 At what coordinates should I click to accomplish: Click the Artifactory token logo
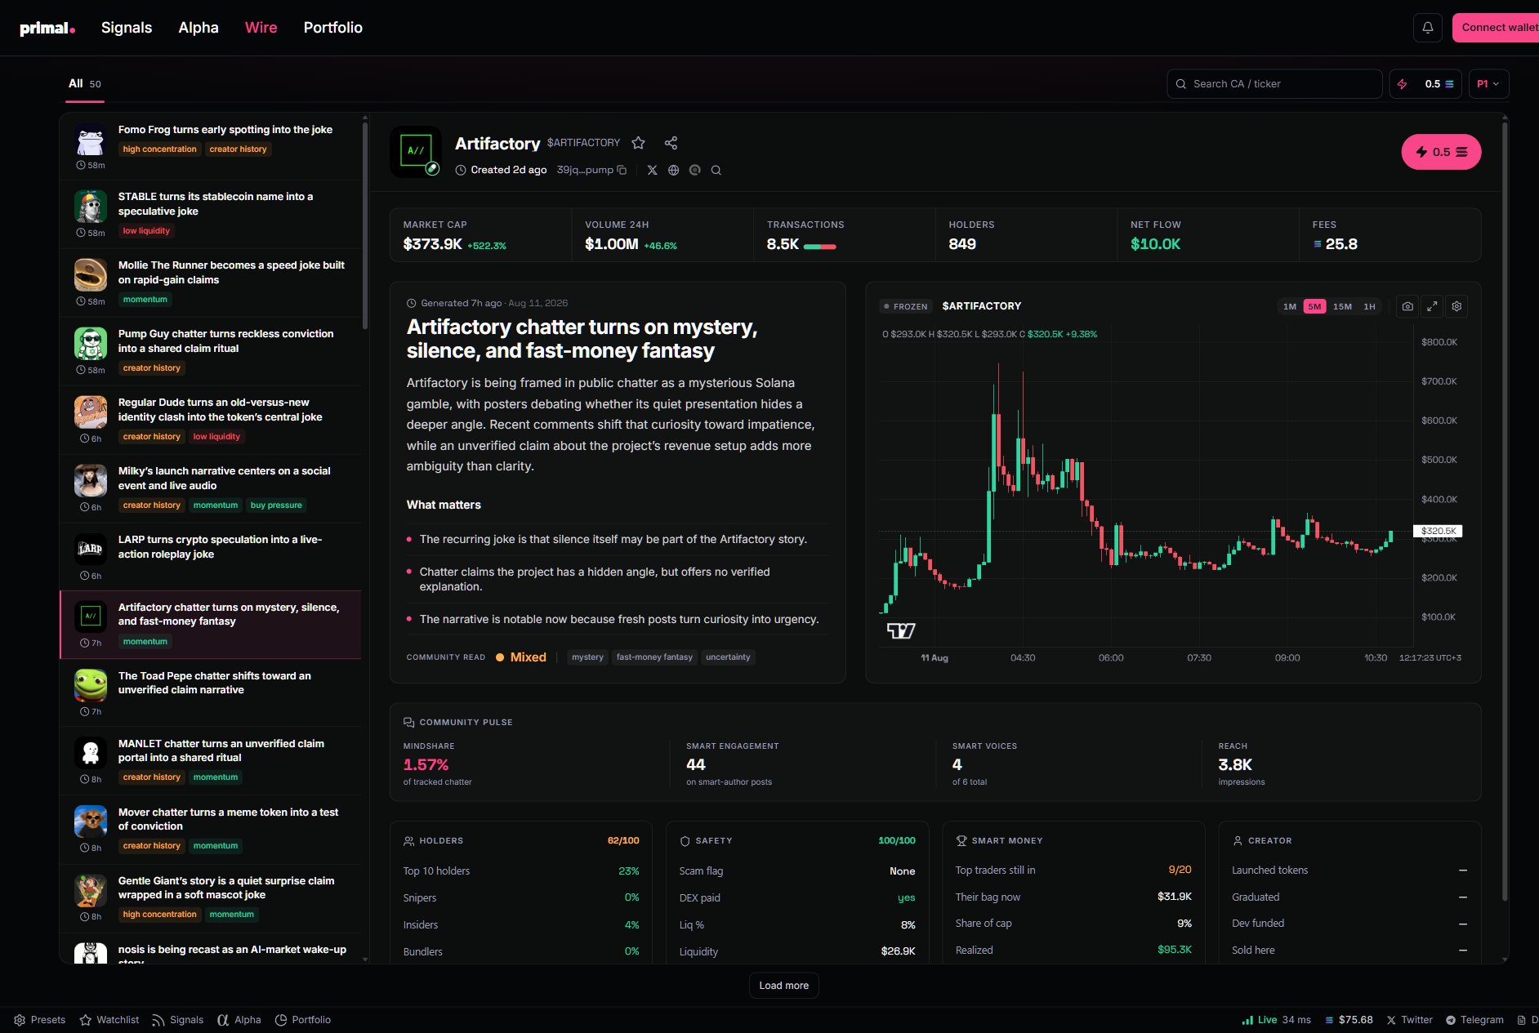tap(416, 151)
